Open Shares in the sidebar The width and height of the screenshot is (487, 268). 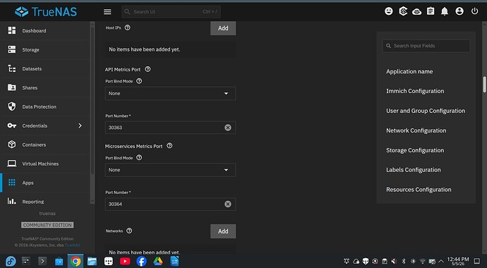(x=46, y=87)
